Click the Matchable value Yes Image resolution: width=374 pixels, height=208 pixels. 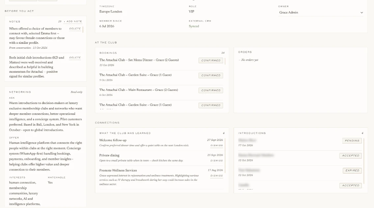(50, 183)
